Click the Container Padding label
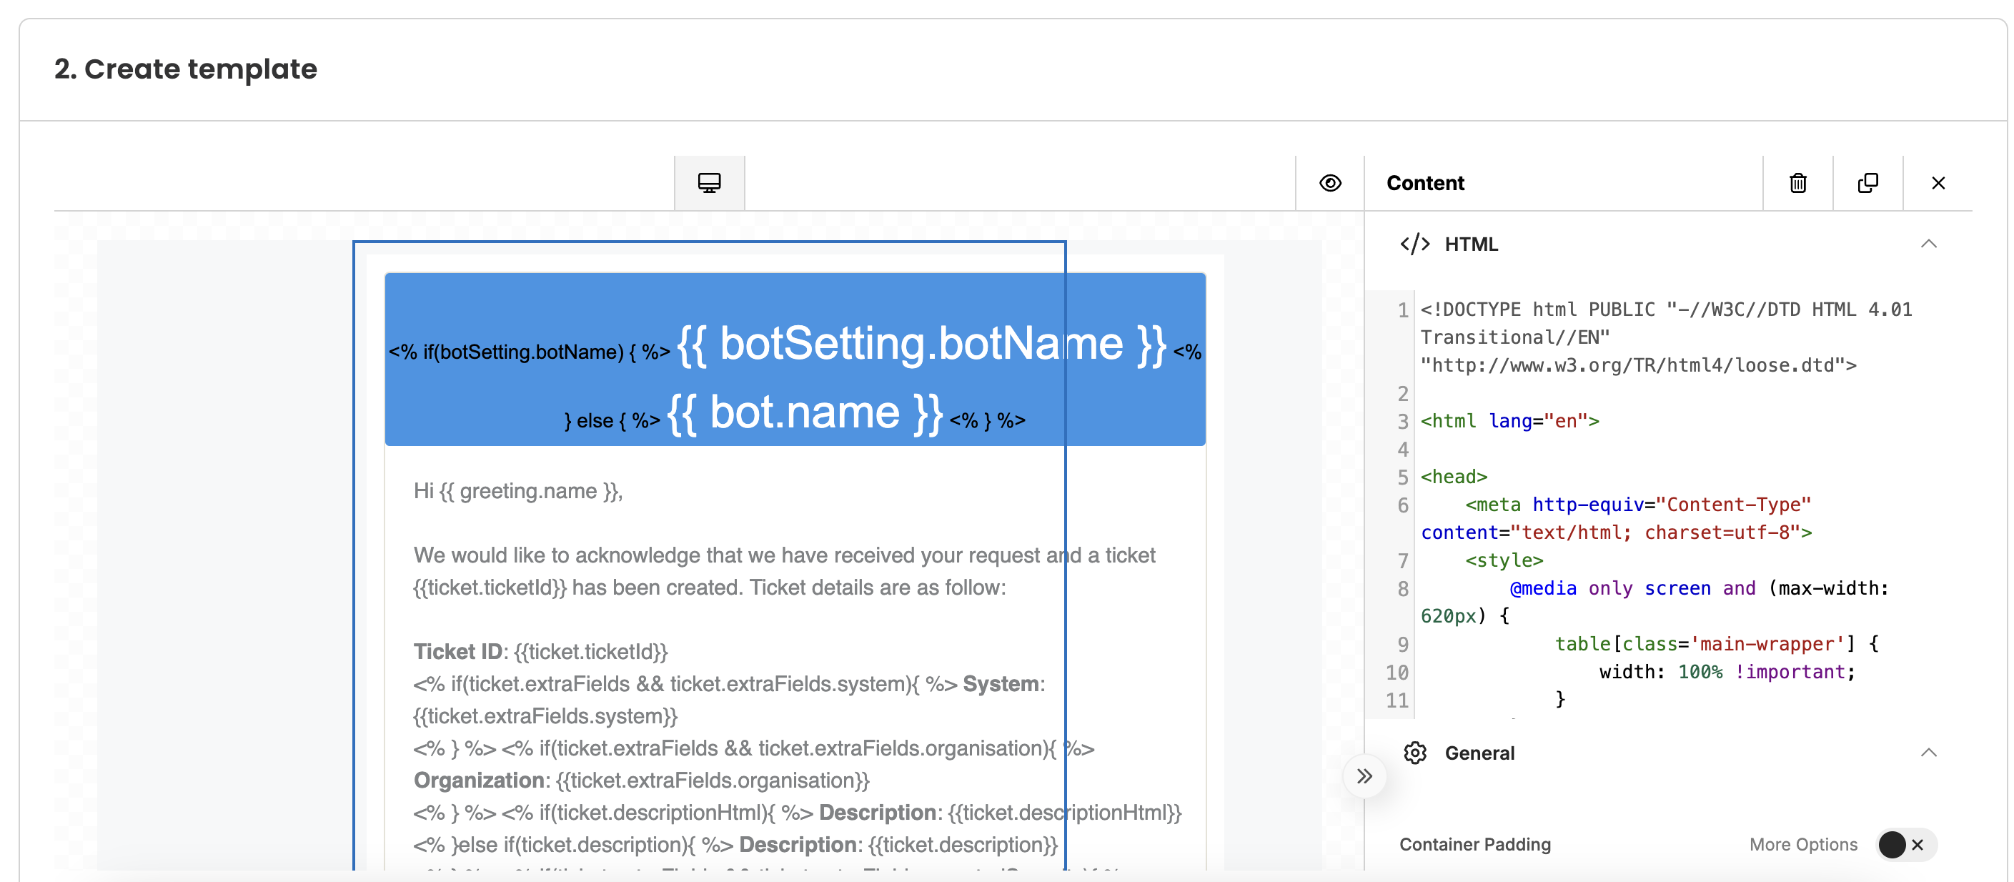Image resolution: width=2014 pixels, height=882 pixels. pyautogui.click(x=1474, y=844)
